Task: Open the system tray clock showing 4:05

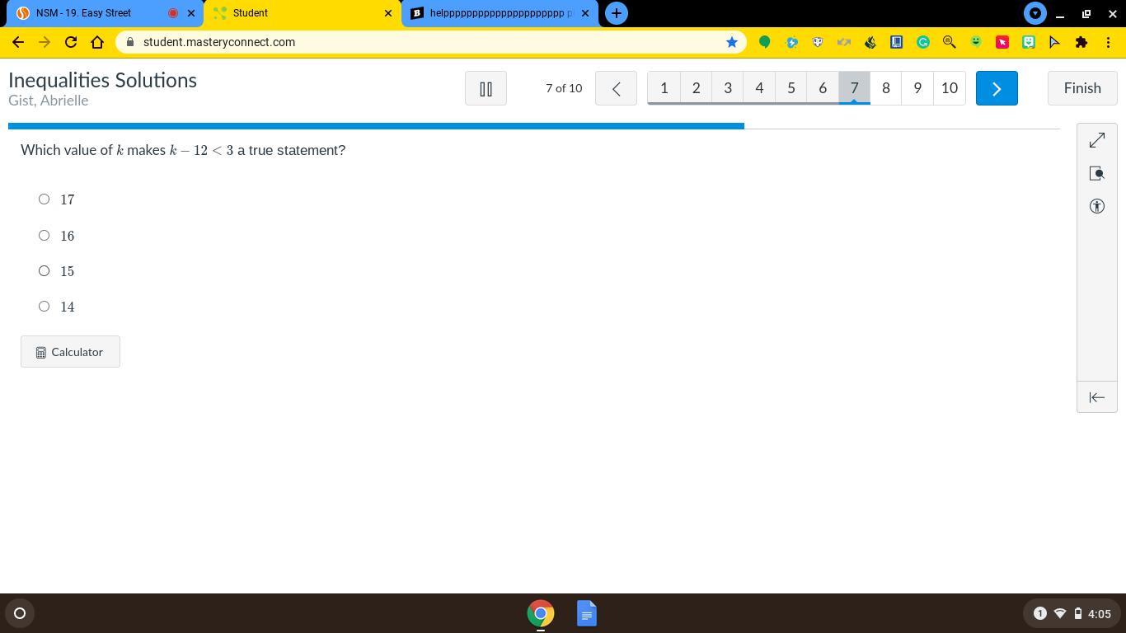Action: [1100, 613]
